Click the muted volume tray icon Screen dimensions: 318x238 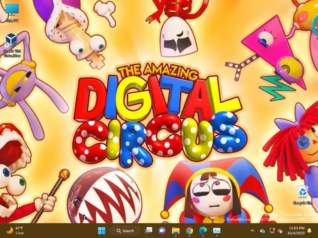pos(280,231)
